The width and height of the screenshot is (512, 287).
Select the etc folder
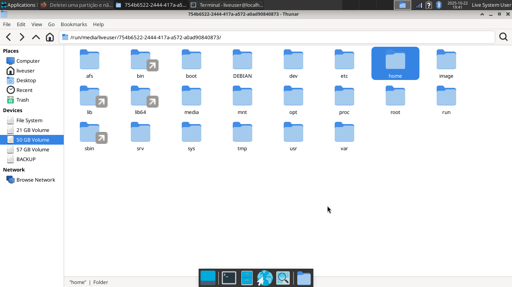(x=344, y=64)
